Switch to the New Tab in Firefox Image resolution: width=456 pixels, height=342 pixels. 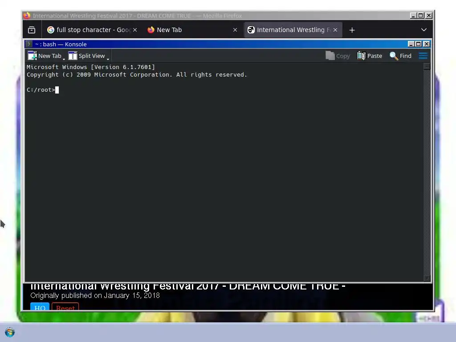click(192, 30)
